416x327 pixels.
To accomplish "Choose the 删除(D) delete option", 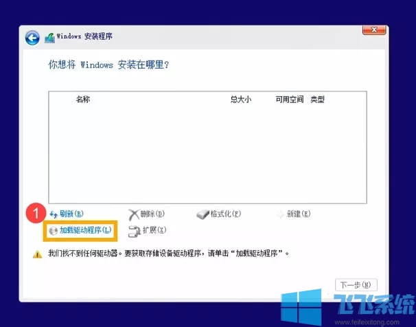I will (x=152, y=214).
